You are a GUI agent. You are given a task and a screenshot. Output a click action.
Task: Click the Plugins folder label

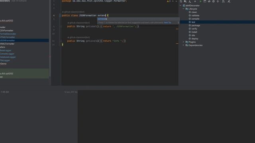click(x=192, y=42)
